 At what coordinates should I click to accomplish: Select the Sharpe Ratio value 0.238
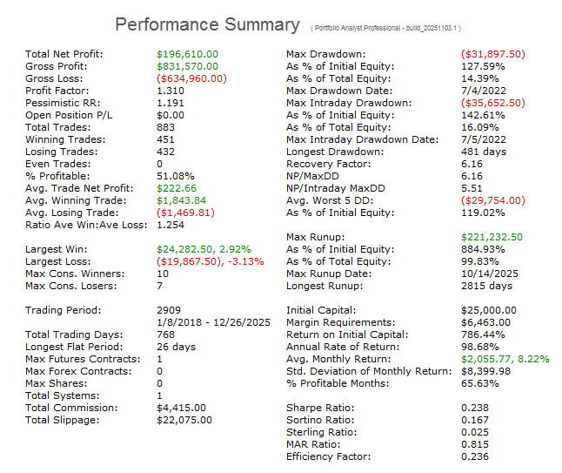click(x=475, y=407)
